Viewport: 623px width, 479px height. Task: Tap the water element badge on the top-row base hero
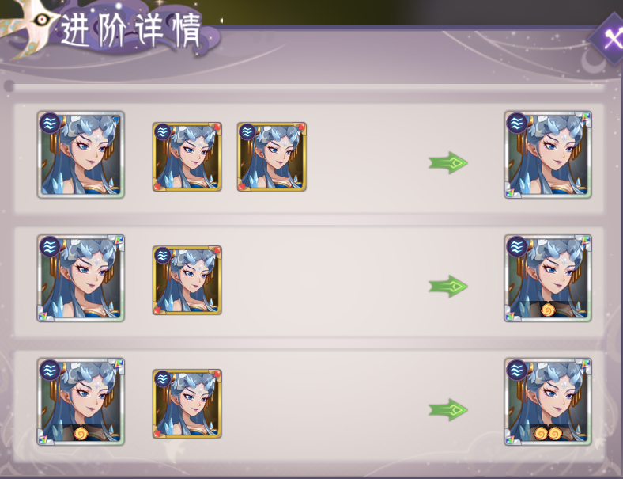coord(50,123)
